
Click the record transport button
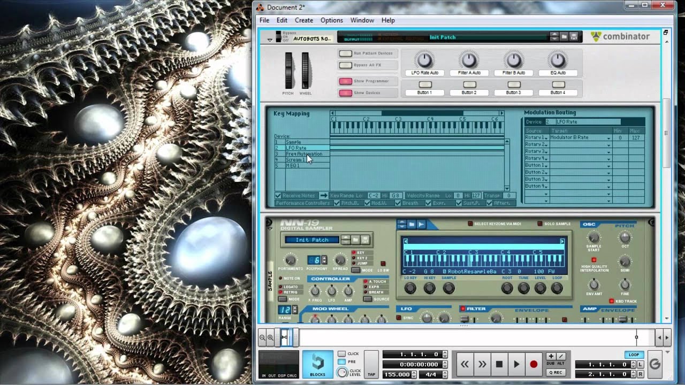[533, 364]
